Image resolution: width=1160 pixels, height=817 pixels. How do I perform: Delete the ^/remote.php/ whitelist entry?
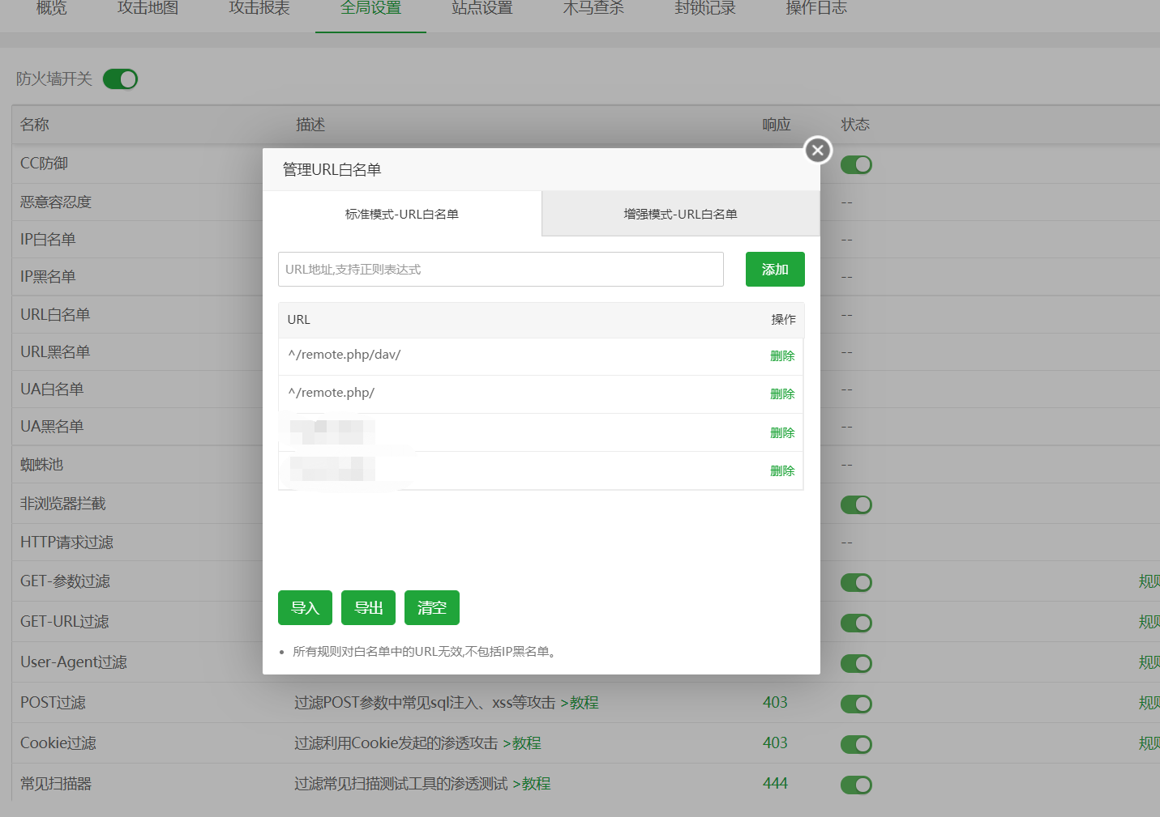point(781,394)
